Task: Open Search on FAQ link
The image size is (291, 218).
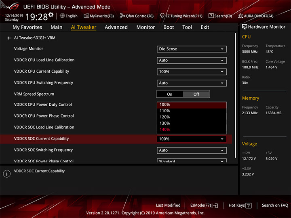Action: (275, 205)
